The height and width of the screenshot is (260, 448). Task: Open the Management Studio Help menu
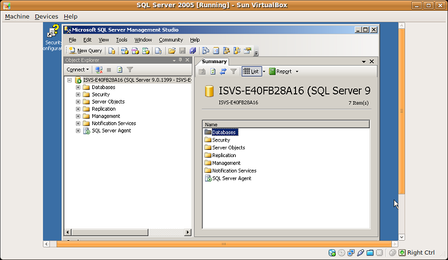click(x=195, y=40)
